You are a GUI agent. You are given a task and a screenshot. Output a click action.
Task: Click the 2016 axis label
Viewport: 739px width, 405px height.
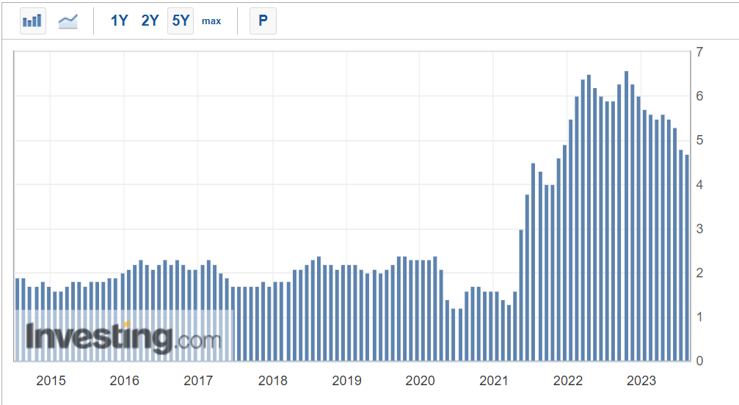[x=125, y=381]
